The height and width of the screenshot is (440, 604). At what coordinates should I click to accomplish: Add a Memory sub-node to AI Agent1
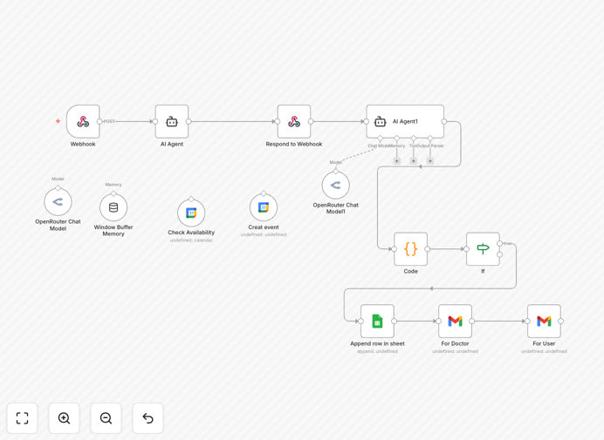point(397,161)
